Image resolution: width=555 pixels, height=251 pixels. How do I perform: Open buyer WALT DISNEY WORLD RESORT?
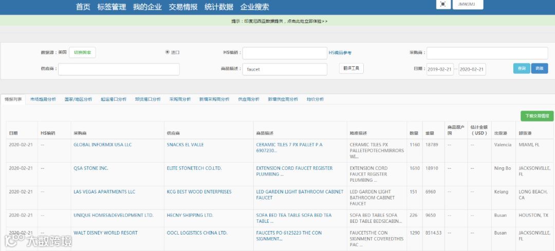pos(105,233)
